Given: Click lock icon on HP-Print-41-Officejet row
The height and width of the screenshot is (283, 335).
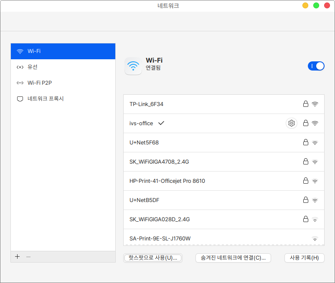Looking at the screenshot, I should click(x=305, y=181).
